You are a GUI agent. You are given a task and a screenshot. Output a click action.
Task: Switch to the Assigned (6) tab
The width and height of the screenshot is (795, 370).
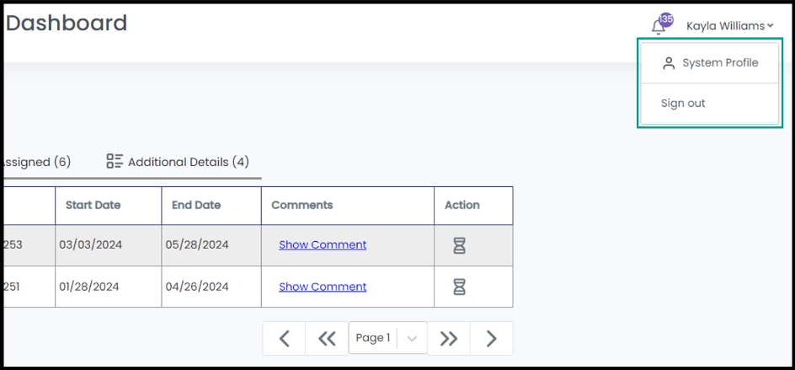pos(35,162)
